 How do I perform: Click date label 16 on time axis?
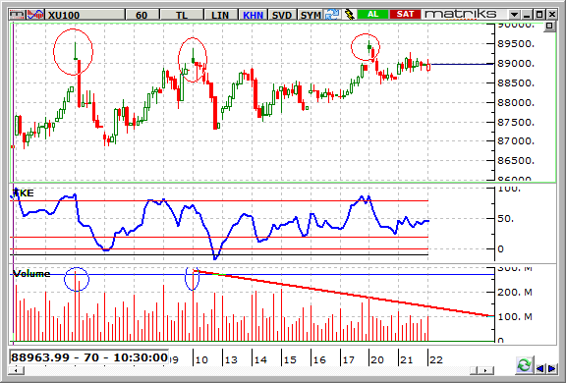pyautogui.click(x=319, y=359)
